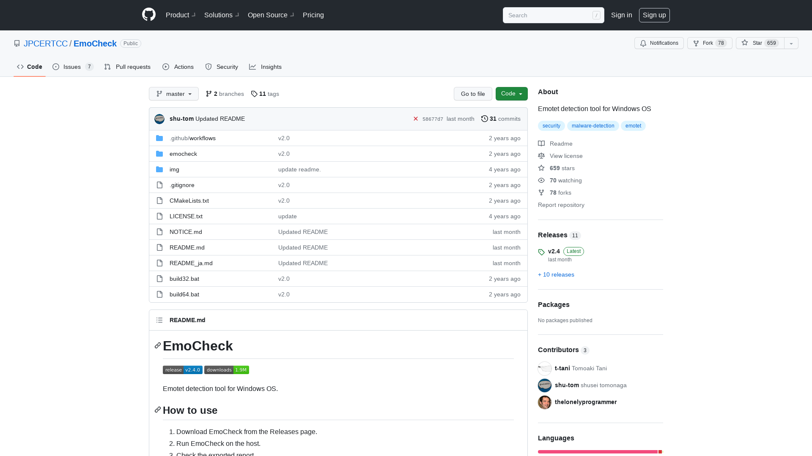Open the emocheck folder
This screenshot has width=812, height=456.
[183, 154]
